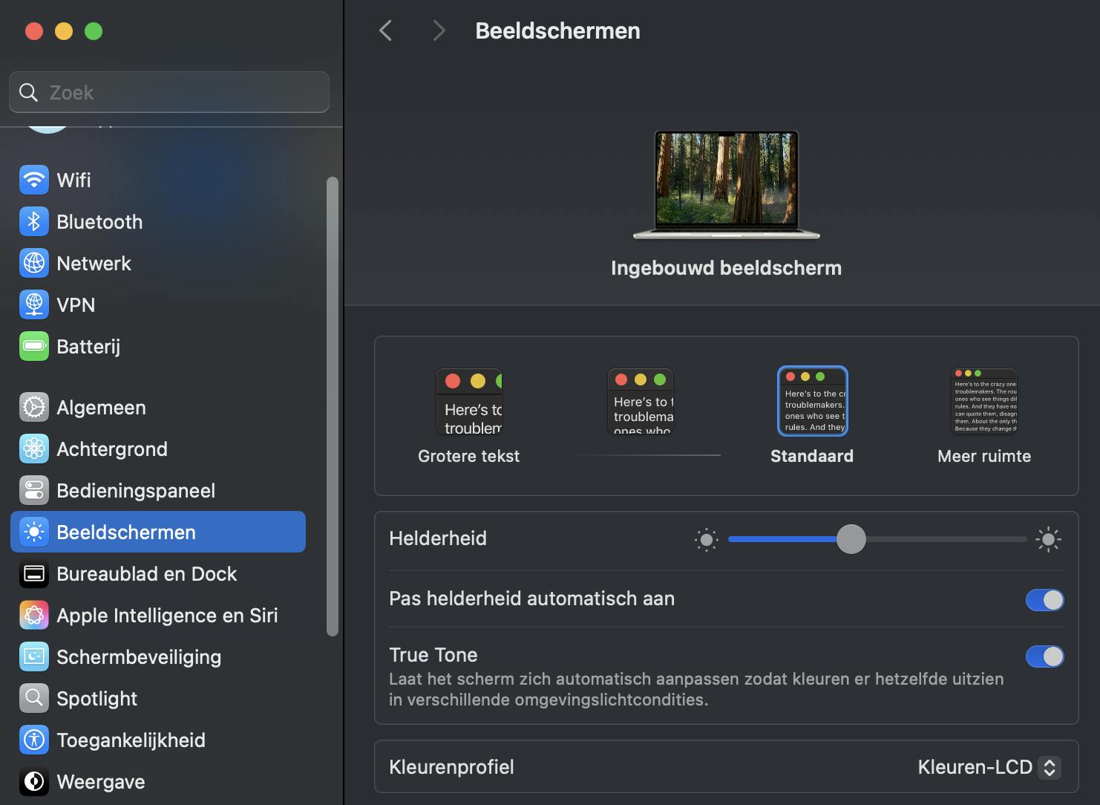The width and height of the screenshot is (1100, 805).
Task: Select the Bluetooth icon in sidebar
Action: tap(34, 221)
